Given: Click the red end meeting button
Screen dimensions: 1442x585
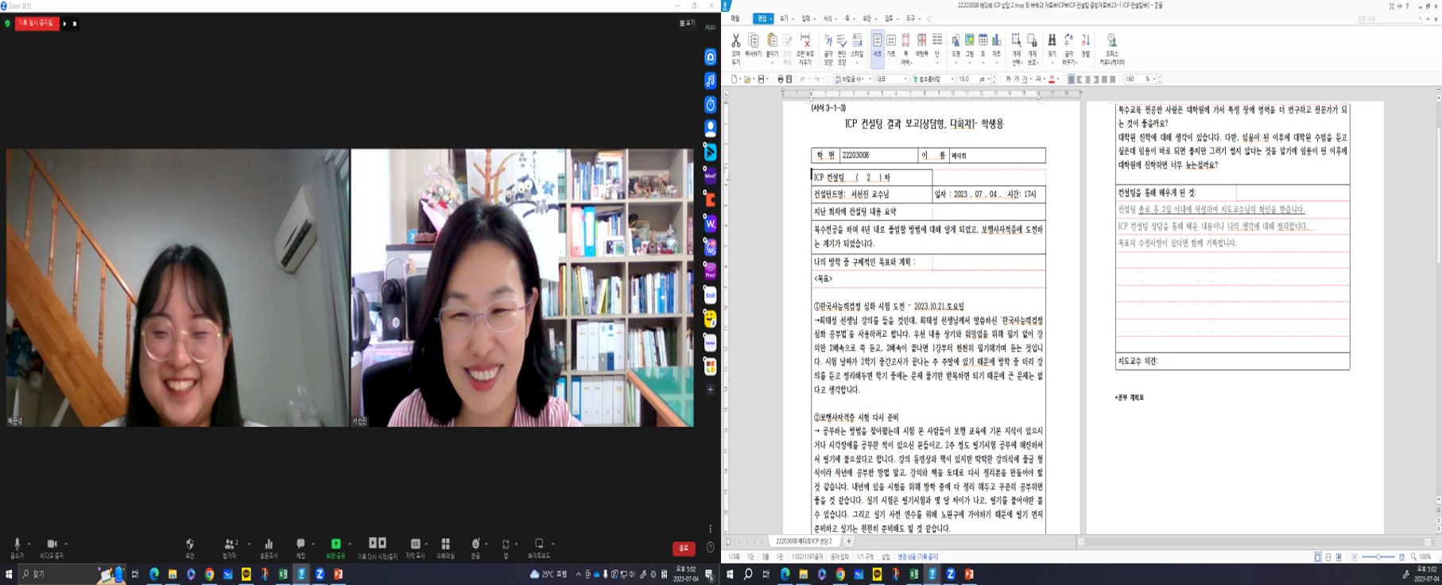Looking at the screenshot, I should pos(683,548).
